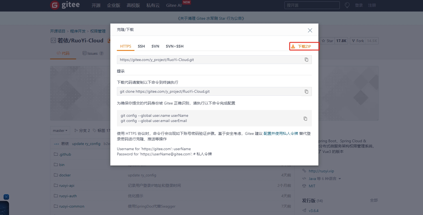423x215 pixels.
Task: Copy the HTTPS repository URL
Action: (307, 60)
